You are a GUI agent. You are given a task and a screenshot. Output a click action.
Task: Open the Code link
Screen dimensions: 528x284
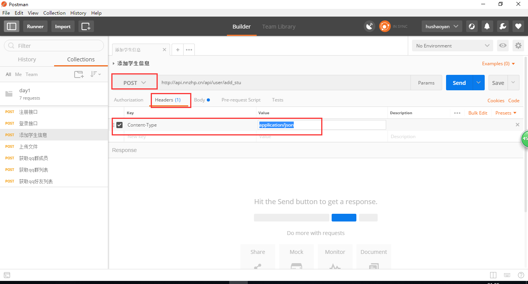[514, 100]
